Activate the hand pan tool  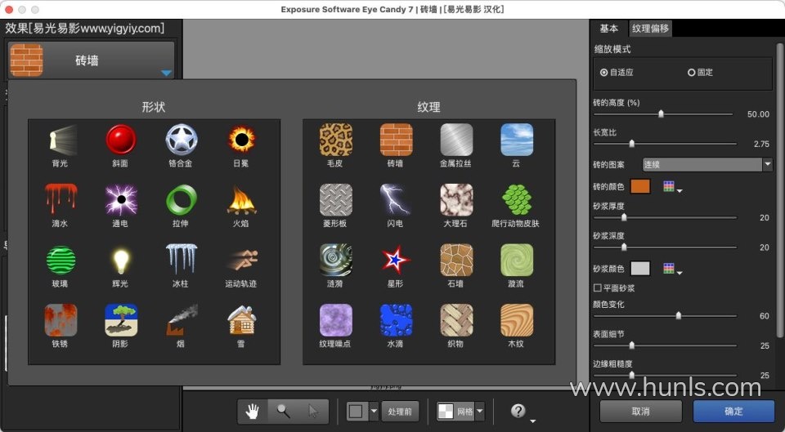click(253, 412)
